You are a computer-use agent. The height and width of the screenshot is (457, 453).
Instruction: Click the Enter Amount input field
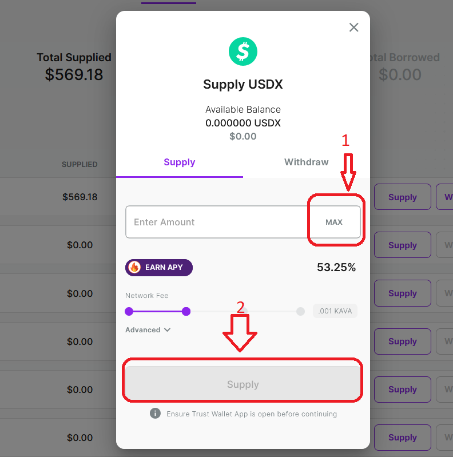tap(217, 222)
